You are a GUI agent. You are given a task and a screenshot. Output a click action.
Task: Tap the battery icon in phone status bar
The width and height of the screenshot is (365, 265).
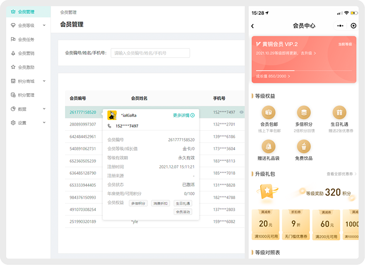(x=354, y=13)
